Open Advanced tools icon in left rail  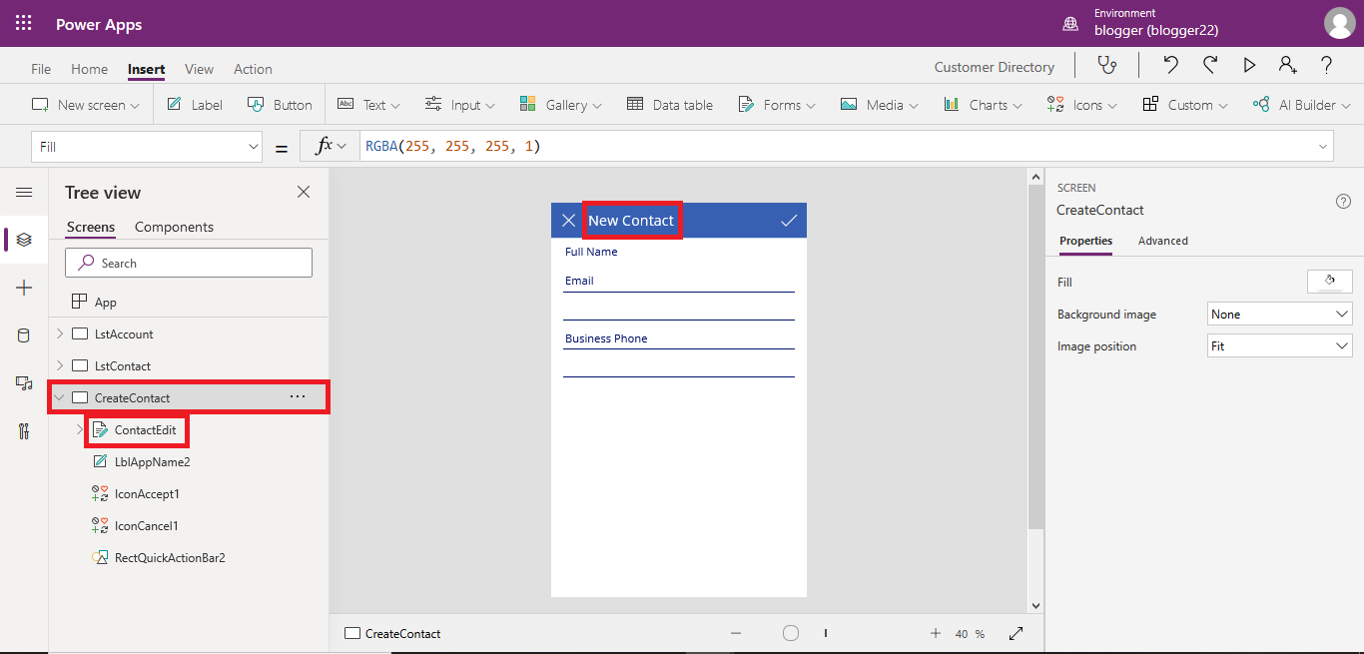[x=24, y=431]
